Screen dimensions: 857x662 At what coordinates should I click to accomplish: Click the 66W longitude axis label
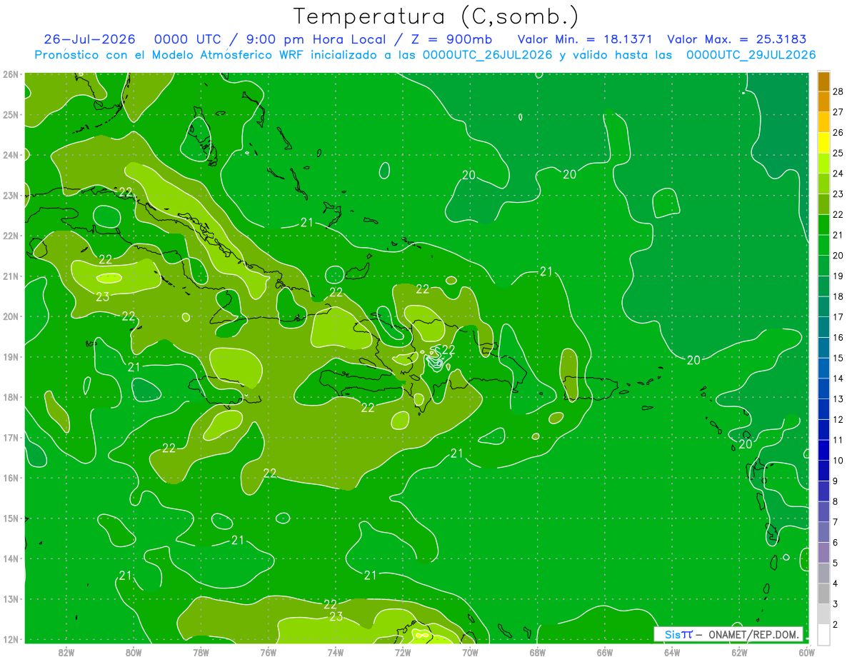(x=605, y=652)
